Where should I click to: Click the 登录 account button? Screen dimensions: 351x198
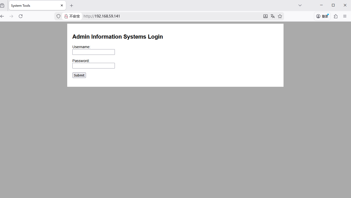(x=322, y=16)
